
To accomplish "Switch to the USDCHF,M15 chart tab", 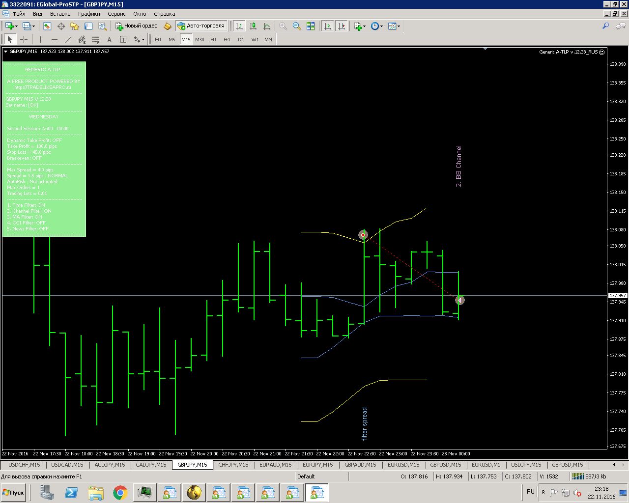I will (24, 465).
